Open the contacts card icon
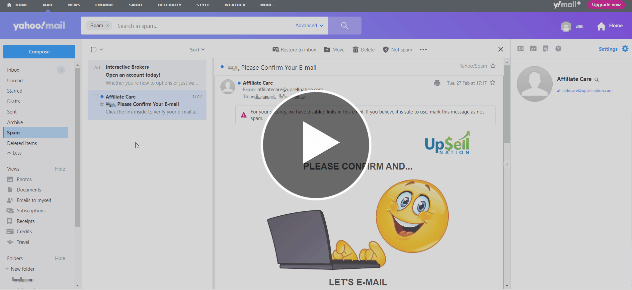 click(x=520, y=49)
